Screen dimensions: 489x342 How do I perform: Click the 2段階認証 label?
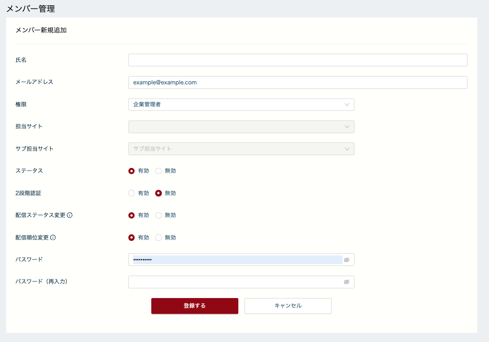[29, 193]
